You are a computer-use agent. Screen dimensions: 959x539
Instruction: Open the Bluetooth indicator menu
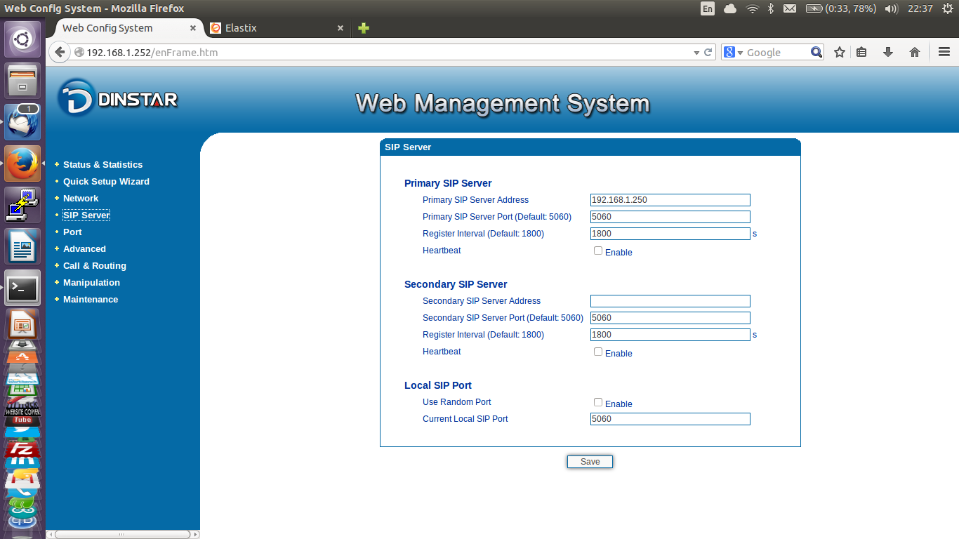(770, 8)
